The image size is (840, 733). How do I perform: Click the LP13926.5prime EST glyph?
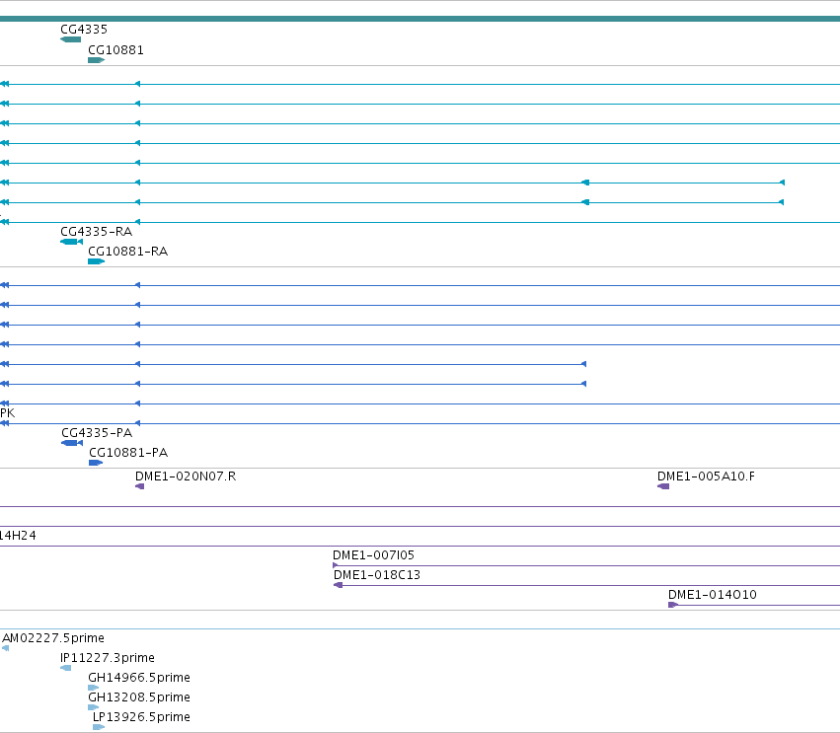point(99,727)
